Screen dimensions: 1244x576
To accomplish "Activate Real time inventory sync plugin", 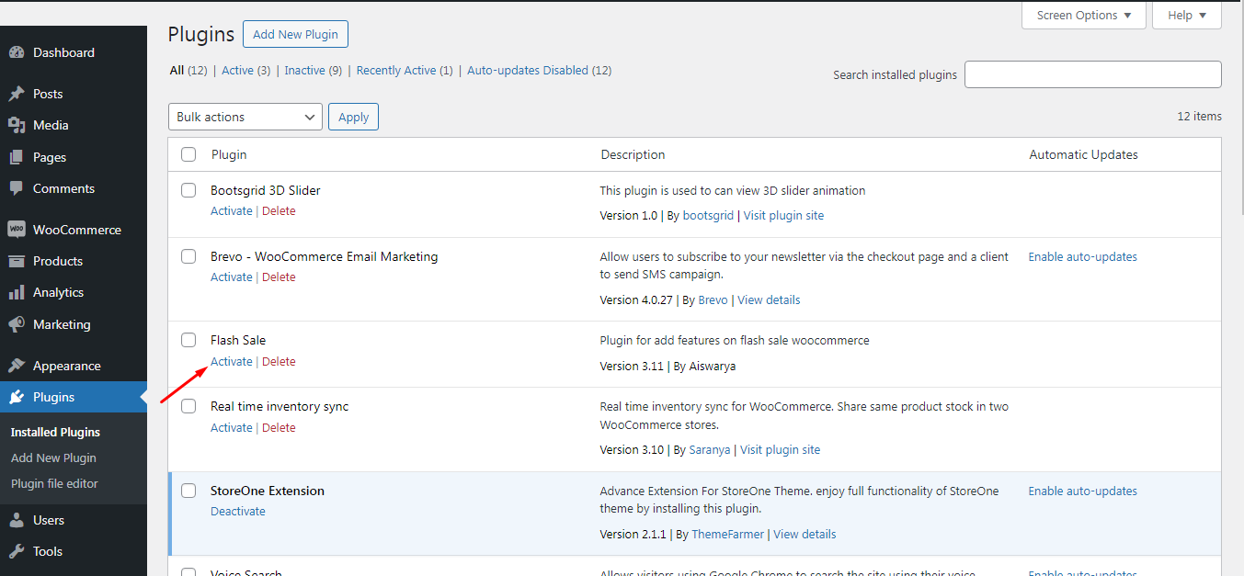I will (231, 428).
